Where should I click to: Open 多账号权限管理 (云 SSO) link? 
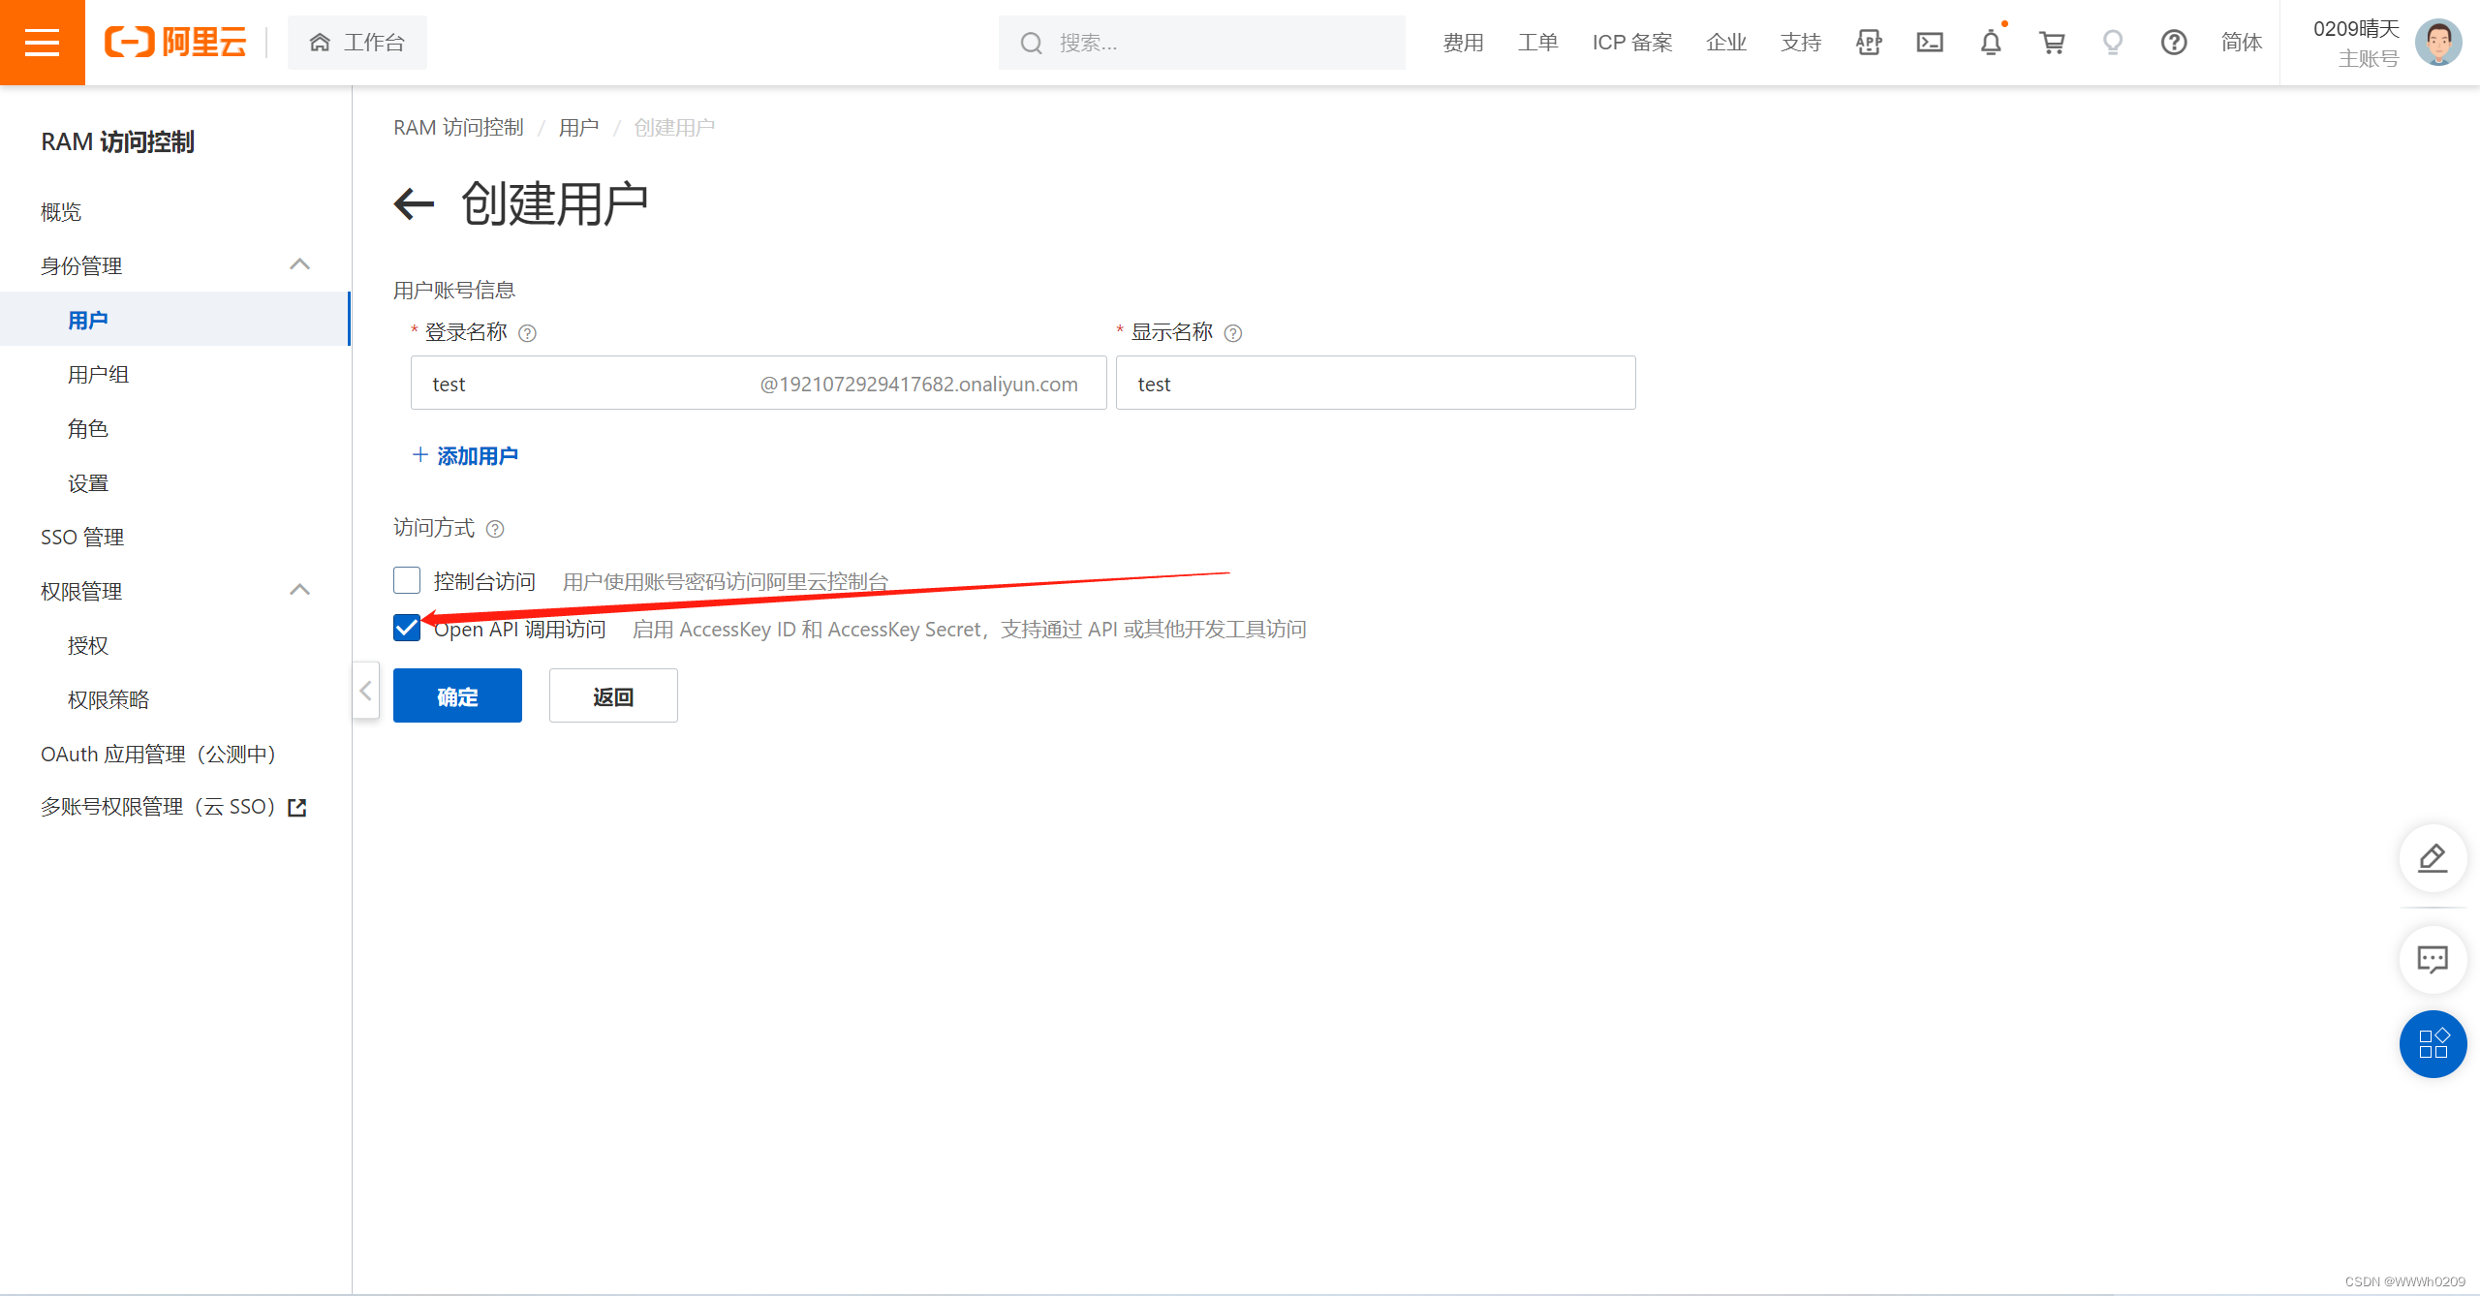tap(159, 807)
